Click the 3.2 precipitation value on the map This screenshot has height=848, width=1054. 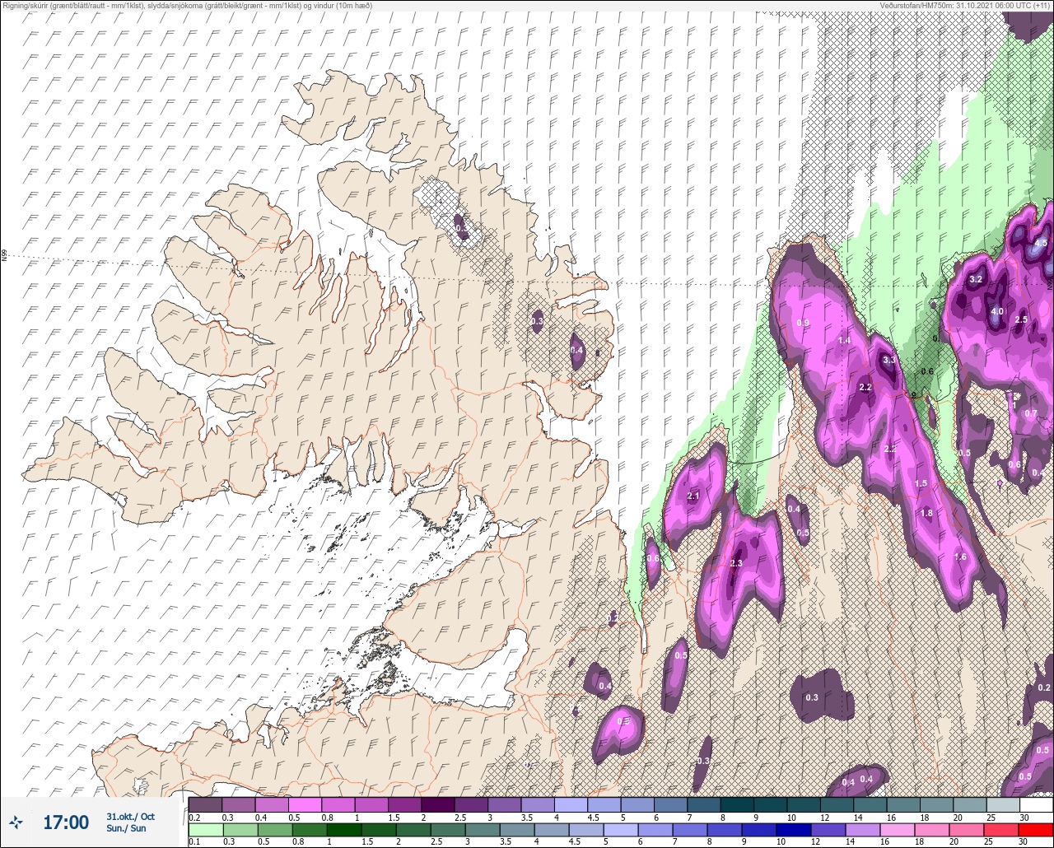(976, 280)
